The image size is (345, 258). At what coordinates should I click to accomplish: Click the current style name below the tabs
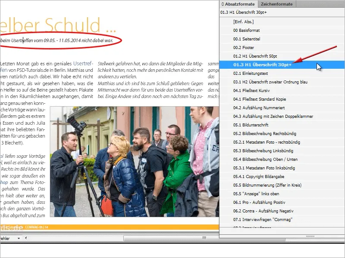coord(244,12)
